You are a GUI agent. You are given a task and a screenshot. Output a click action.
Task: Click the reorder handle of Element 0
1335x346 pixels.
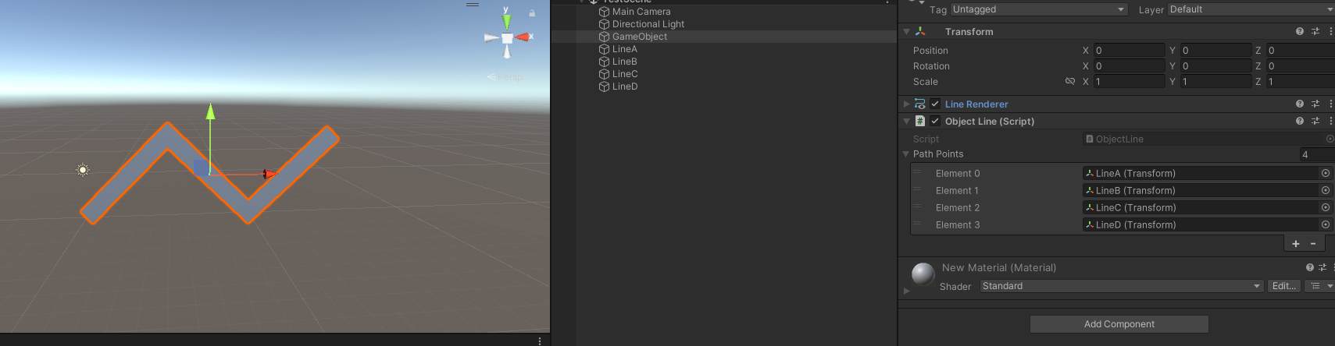coord(919,173)
